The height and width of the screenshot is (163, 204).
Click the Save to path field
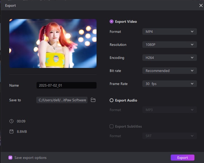click(x=62, y=100)
